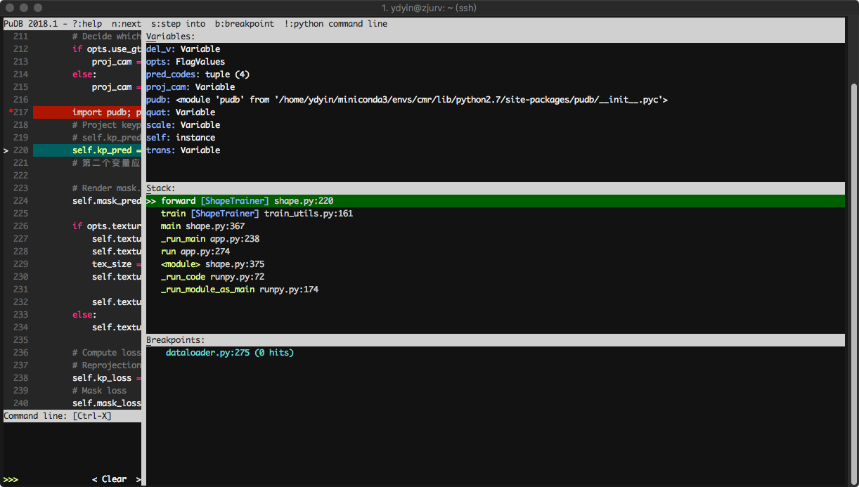Click source line 229 tex_size
Image resolution: width=859 pixels, height=487 pixels.
(x=117, y=264)
